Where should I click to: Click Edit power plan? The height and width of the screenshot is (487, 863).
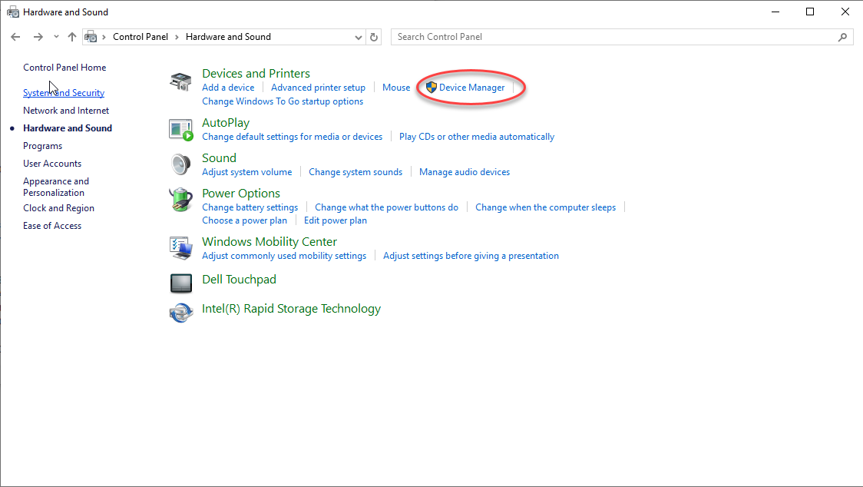pos(336,220)
